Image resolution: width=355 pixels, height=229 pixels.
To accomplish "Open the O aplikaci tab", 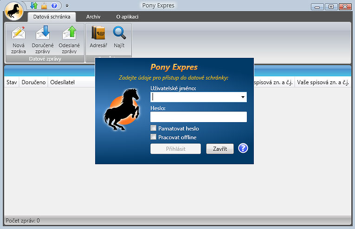I will (x=127, y=17).
